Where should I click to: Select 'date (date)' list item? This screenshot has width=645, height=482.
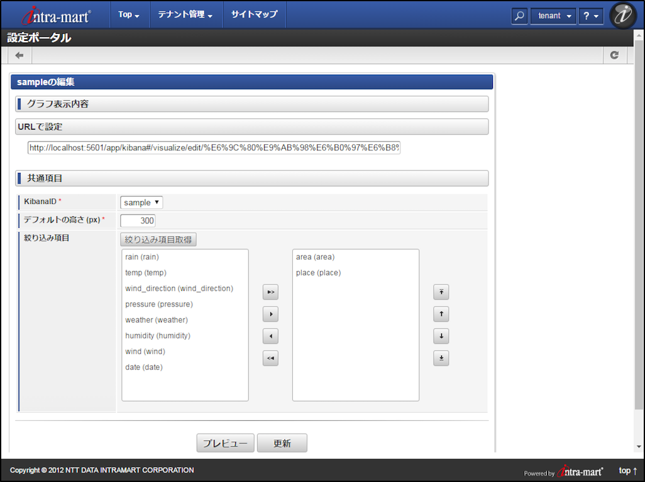[143, 367]
